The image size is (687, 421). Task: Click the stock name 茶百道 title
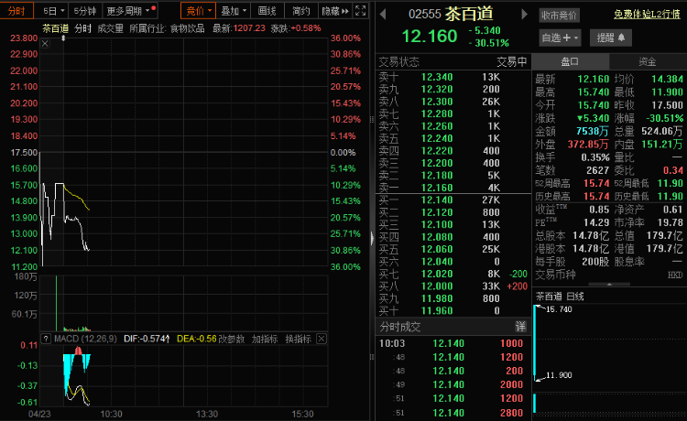coord(469,14)
